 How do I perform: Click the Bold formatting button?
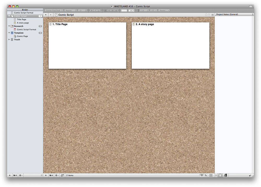pos(92,10)
